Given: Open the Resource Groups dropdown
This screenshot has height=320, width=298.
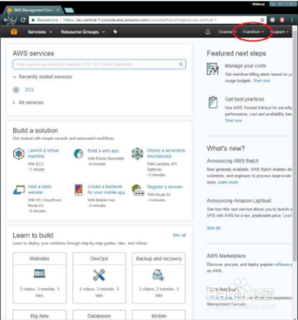Looking at the screenshot, I should tap(83, 32).
